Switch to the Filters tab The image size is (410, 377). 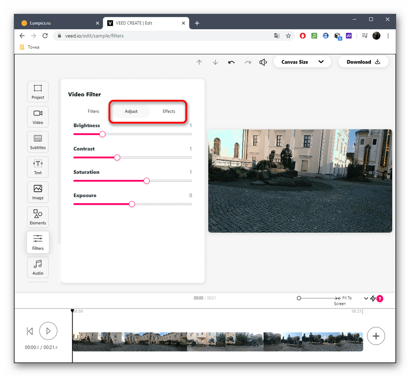coord(93,111)
